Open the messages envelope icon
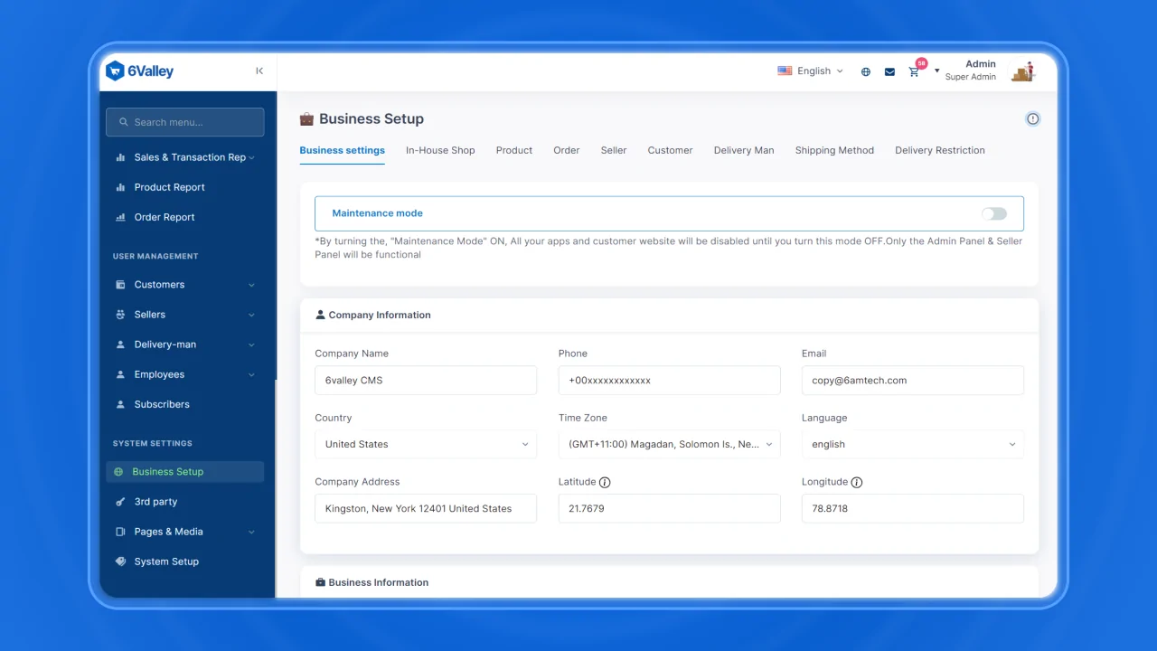This screenshot has width=1157, height=651. [x=889, y=71]
